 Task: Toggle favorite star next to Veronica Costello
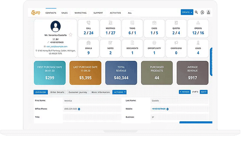pos(70,35)
